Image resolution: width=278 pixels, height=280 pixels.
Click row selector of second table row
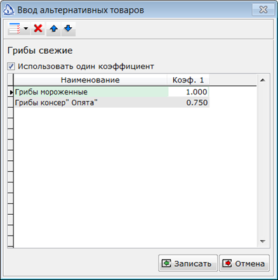(11, 103)
